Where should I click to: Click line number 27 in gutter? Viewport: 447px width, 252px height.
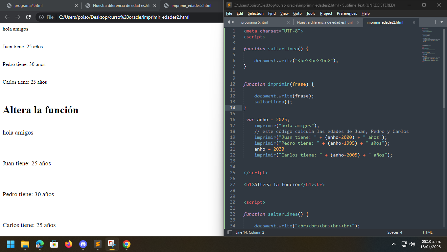[233, 184]
